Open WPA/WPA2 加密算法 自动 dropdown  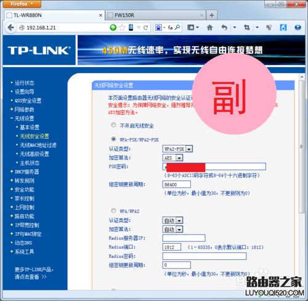coord(172,229)
